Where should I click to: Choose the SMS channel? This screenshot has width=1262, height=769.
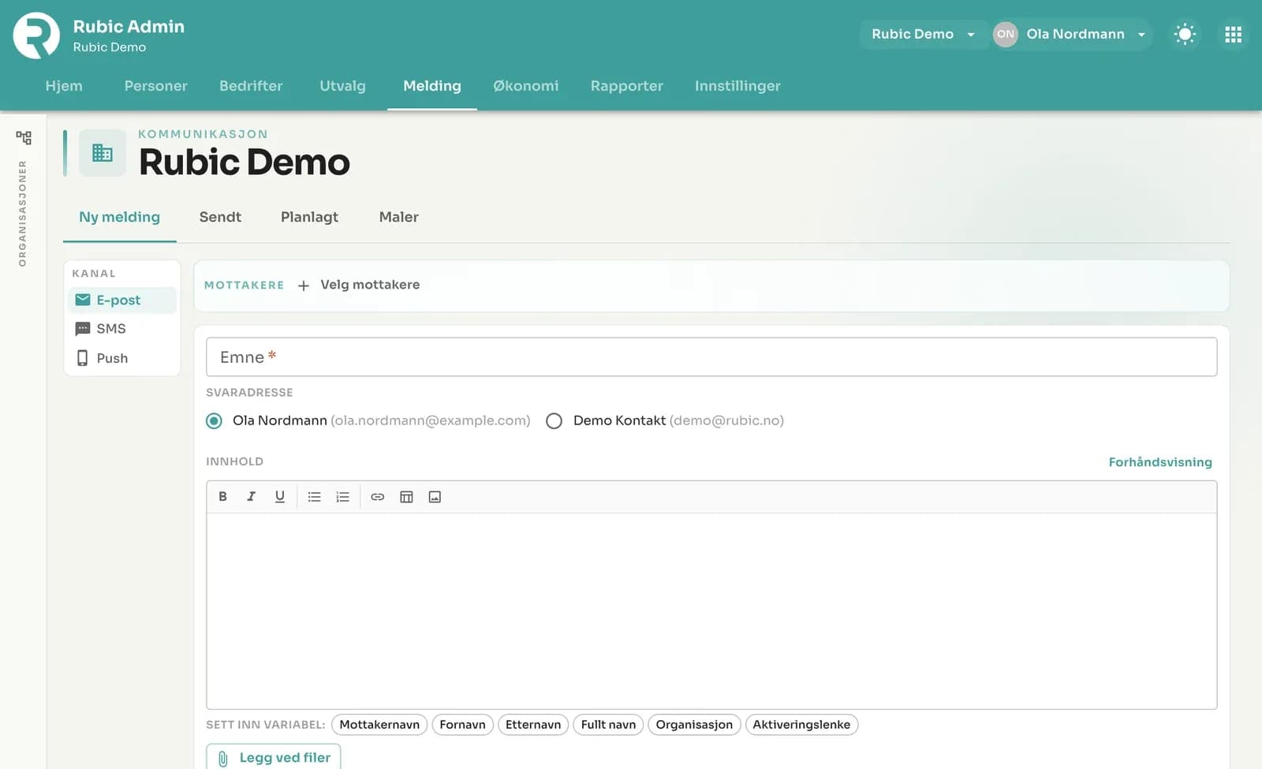122,329
